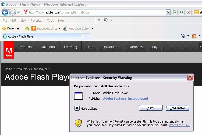Click the Don't Install button
Viewport: 202px width, 135px height.
(x=178, y=108)
